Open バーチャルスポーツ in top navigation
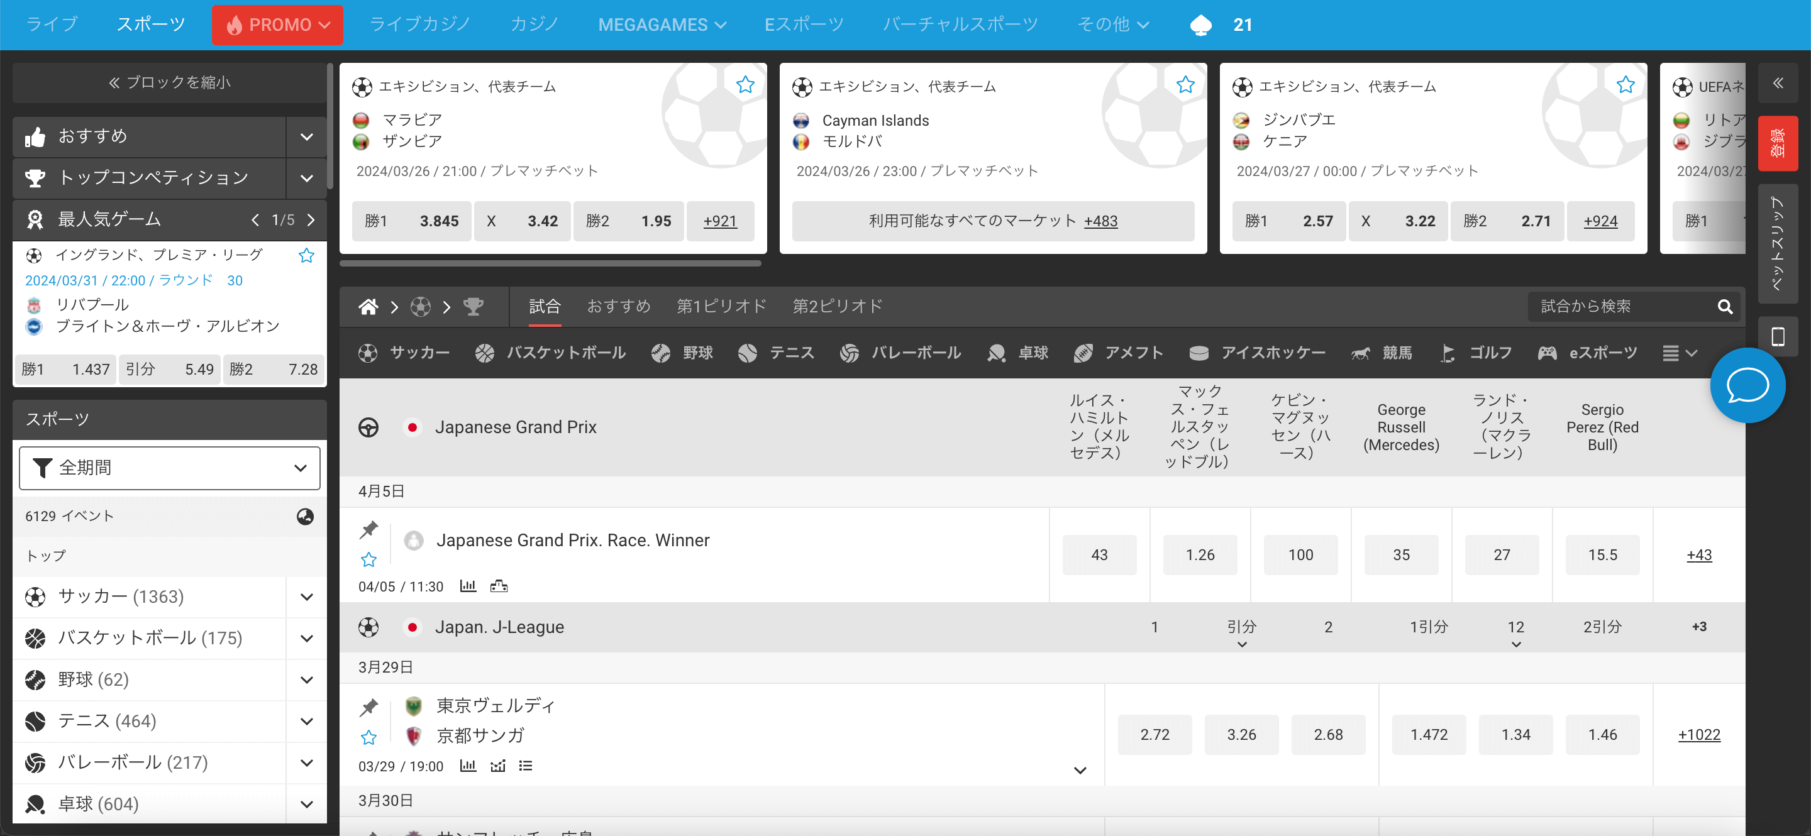1811x836 pixels. (960, 25)
